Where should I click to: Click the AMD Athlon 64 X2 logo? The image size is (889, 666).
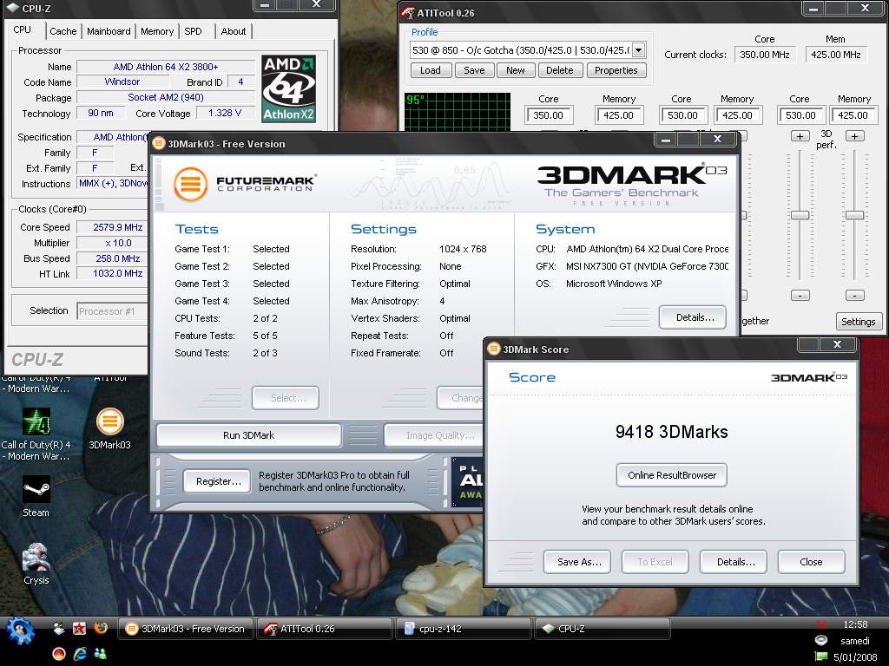(x=288, y=88)
